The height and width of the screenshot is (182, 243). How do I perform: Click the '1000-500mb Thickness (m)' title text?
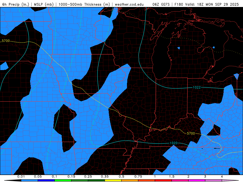[84, 4]
